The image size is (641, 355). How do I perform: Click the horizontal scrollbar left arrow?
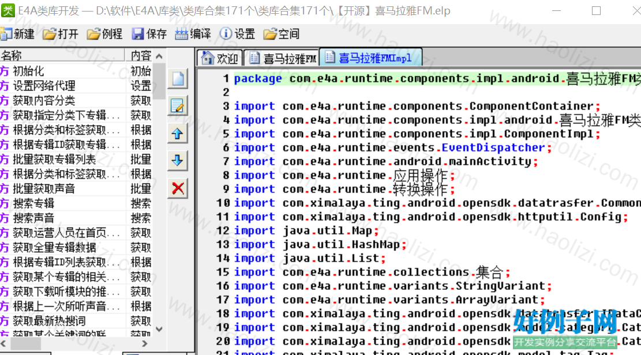[x=3, y=343]
